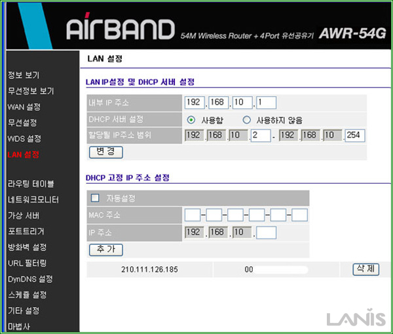The width and height of the screenshot is (393, 334).
Task: Click third octet 10 of 내부 IP 주소
Action: pyautogui.click(x=242, y=103)
